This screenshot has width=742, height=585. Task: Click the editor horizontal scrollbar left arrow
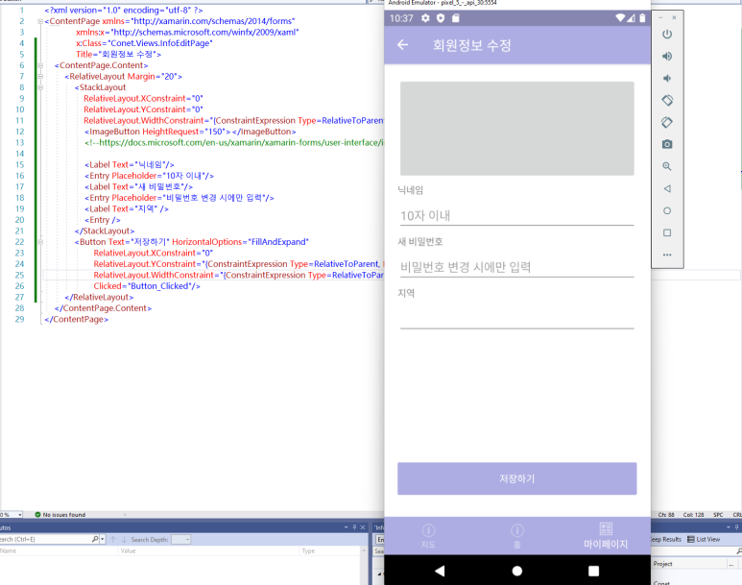tap(125, 515)
